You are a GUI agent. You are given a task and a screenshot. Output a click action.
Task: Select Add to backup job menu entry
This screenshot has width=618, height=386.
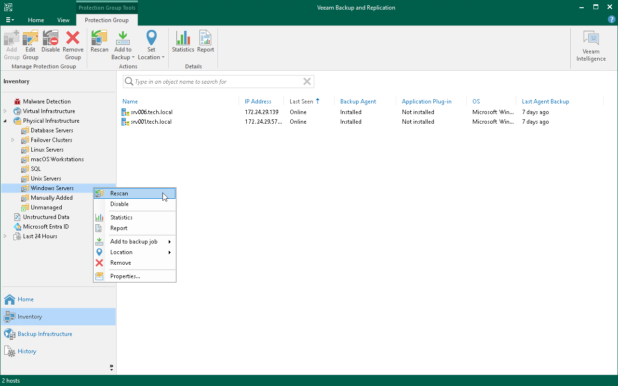tap(134, 242)
